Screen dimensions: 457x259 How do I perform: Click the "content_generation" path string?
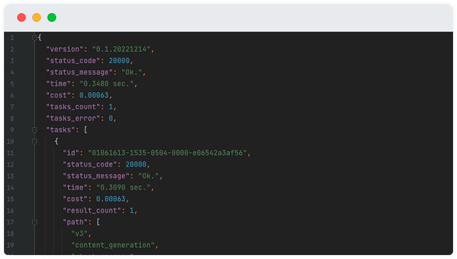coord(113,245)
